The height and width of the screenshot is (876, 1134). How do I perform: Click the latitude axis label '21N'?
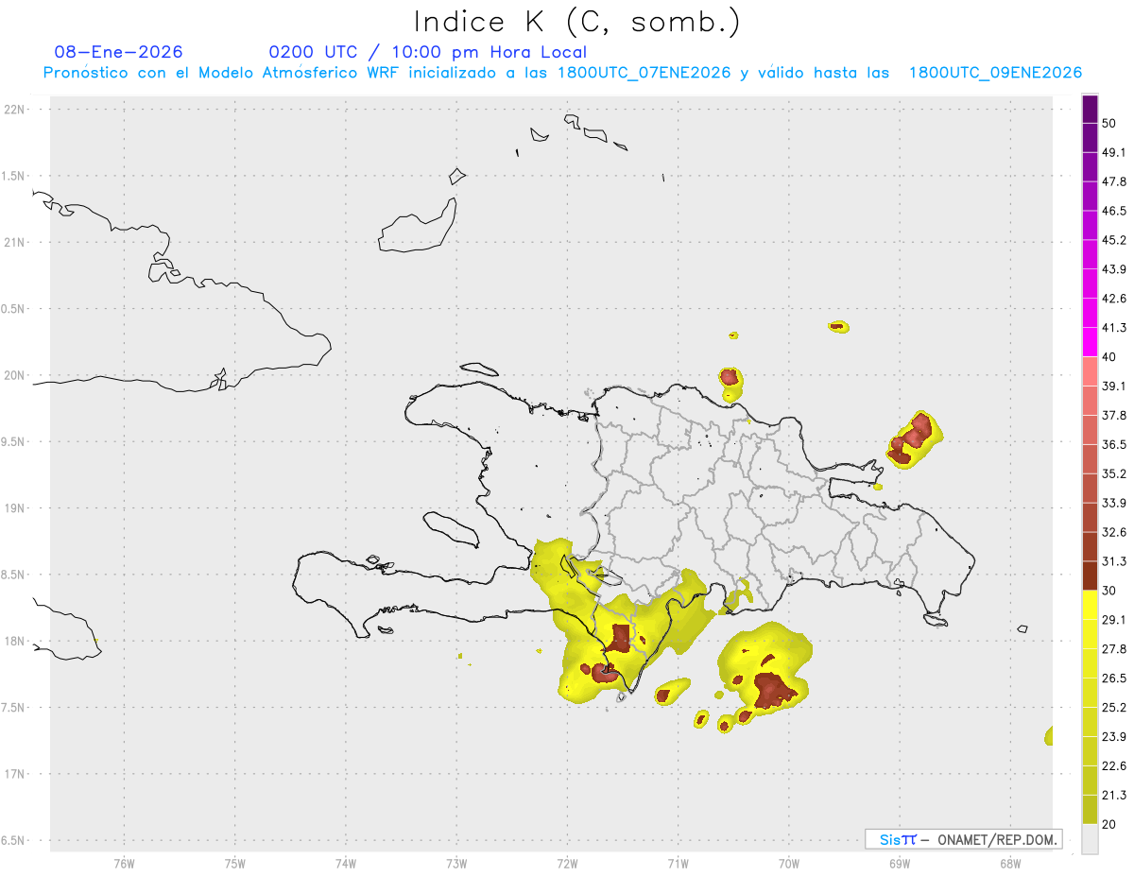(x=15, y=242)
